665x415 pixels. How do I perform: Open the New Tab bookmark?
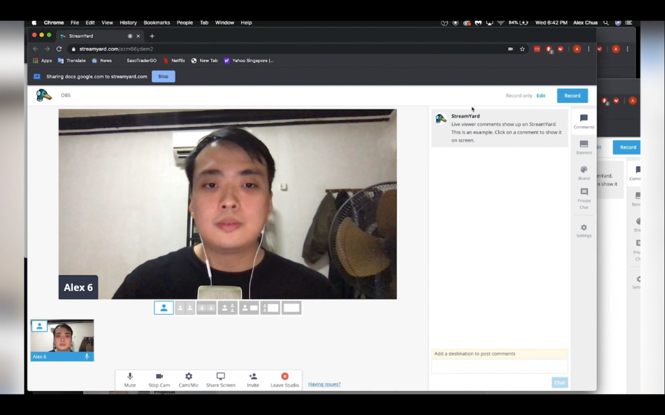tap(205, 60)
